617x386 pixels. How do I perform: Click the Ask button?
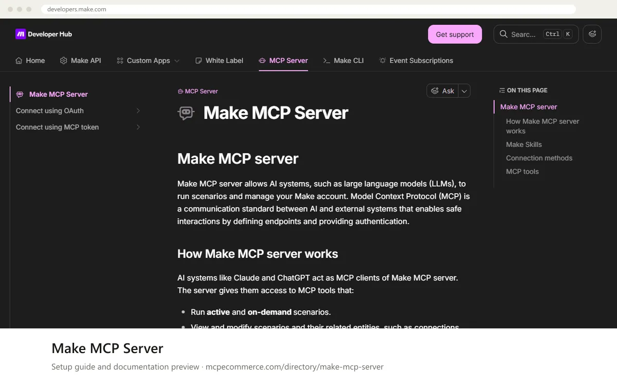442,91
